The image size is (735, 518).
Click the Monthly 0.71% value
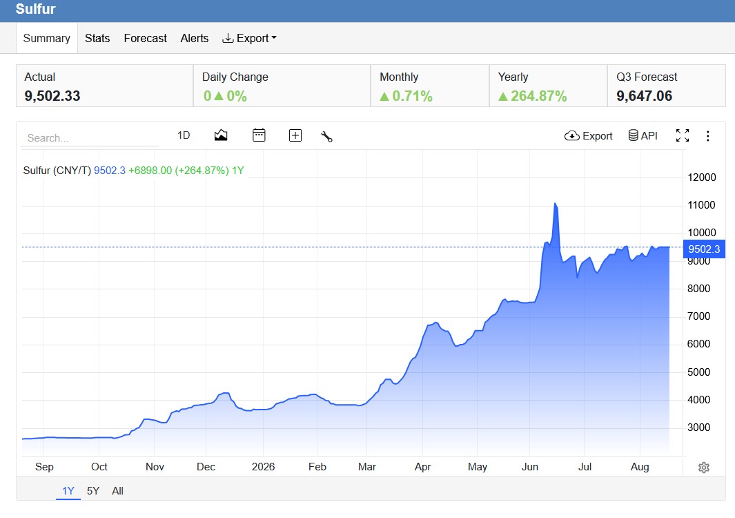pos(406,96)
